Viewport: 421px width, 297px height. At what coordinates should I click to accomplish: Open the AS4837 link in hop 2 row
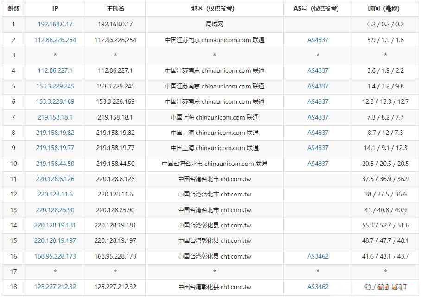318,40
